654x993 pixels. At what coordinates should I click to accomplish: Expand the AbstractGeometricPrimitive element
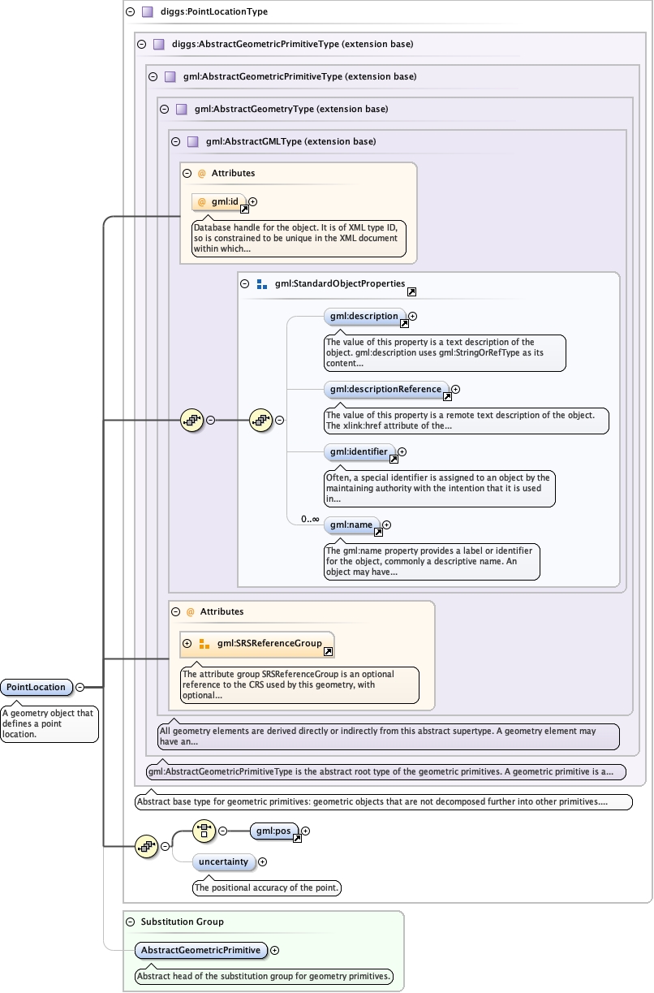click(x=274, y=950)
